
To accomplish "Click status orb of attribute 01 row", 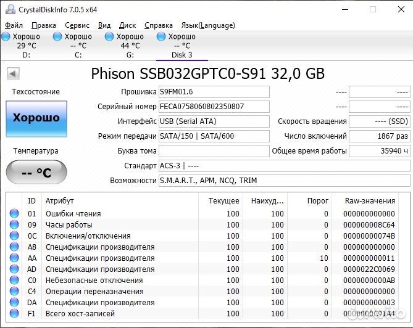I will pyautogui.click(x=14, y=213).
